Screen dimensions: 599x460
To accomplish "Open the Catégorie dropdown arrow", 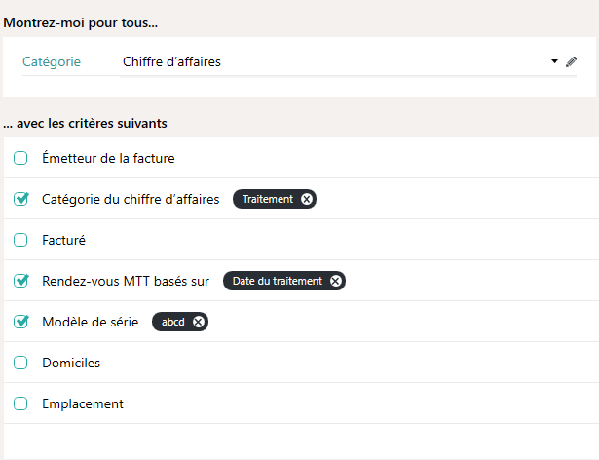I will point(554,61).
